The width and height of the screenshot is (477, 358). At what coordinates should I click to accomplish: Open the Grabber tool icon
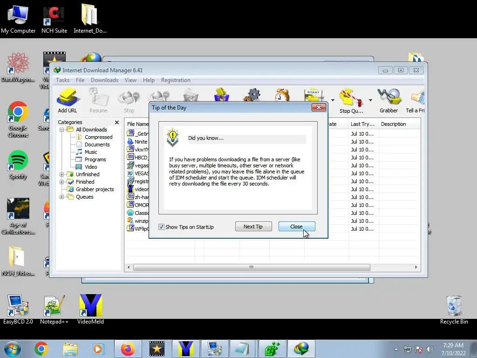pos(389,101)
